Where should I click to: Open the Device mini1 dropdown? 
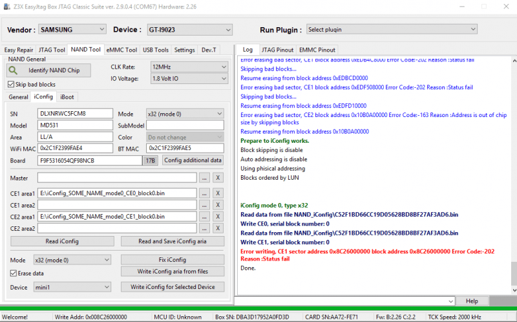pos(72,287)
